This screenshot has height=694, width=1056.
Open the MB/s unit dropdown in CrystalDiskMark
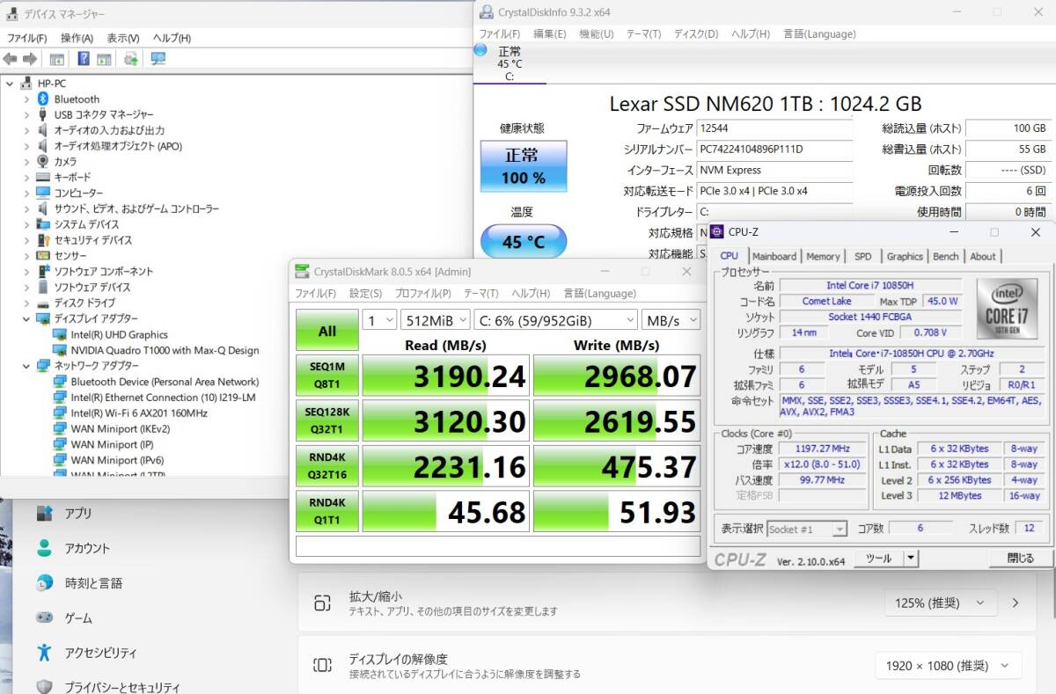(671, 320)
